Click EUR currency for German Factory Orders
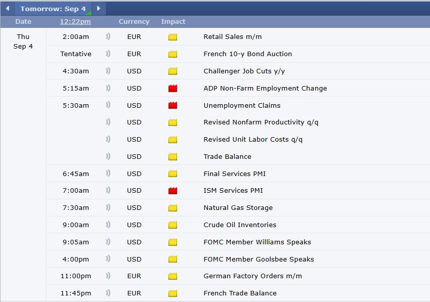Screen dimensions: 430x302 tap(134, 276)
